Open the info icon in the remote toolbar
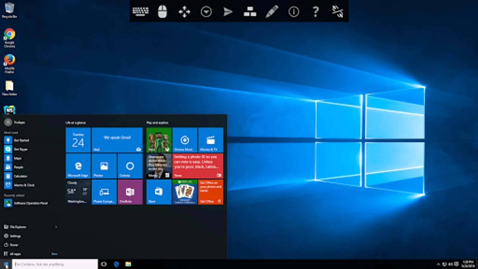The height and width of the screenshot is (269, 478). pos(294,12)
